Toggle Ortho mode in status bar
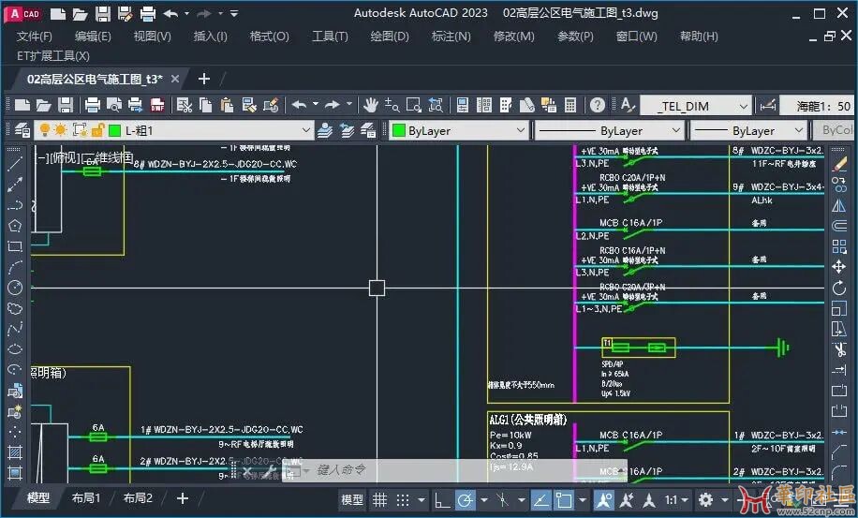 click(x=441, y=499)
